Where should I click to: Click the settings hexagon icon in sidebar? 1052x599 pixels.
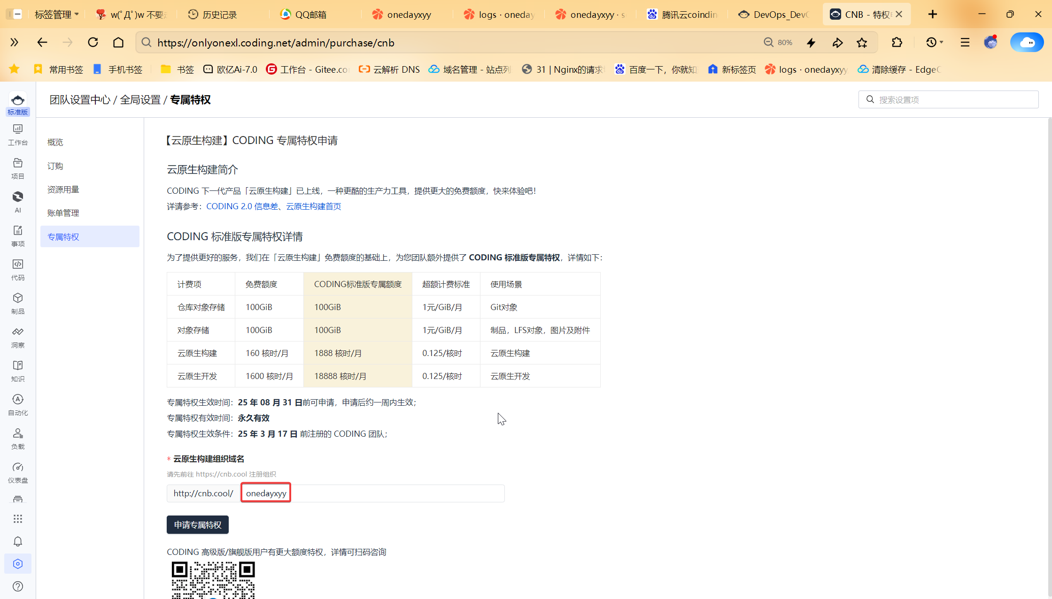click(18, 564)
